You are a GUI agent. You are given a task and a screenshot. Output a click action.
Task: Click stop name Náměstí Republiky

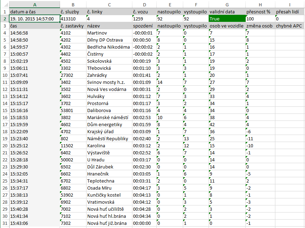[x=109, y=138]
